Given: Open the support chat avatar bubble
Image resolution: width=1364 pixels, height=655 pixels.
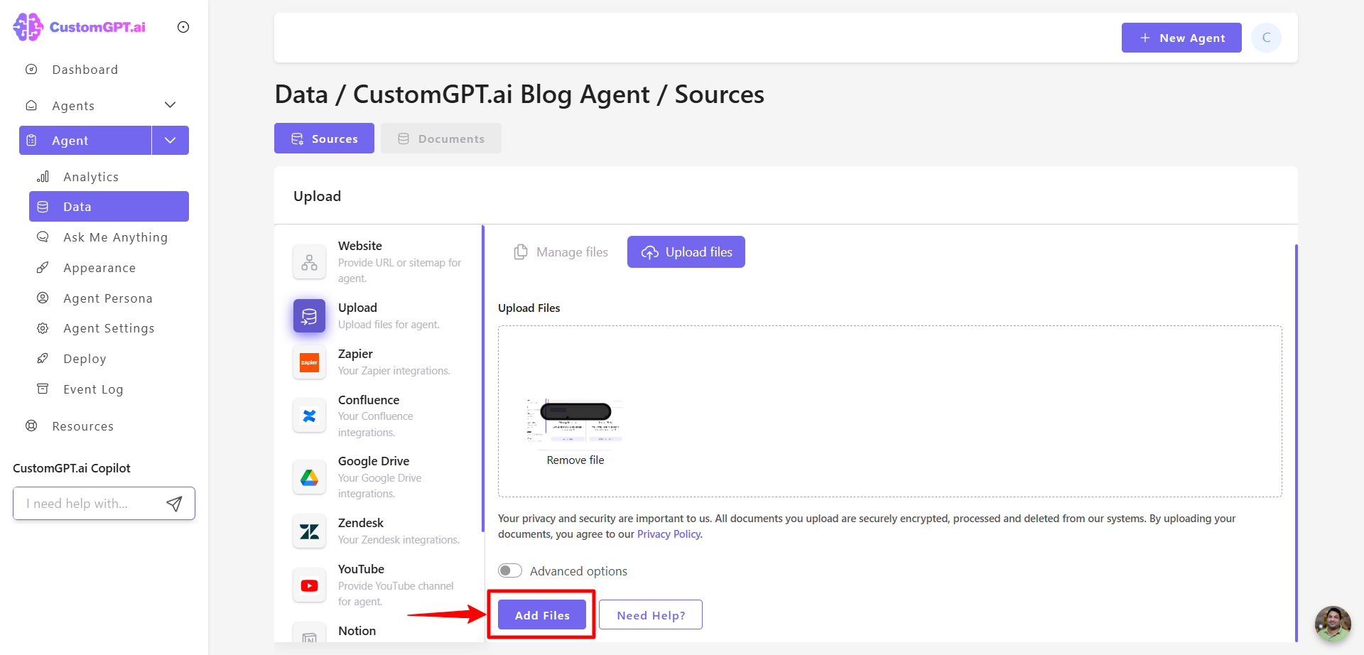Looking at the screenshot, I should tap(1333, 624).
